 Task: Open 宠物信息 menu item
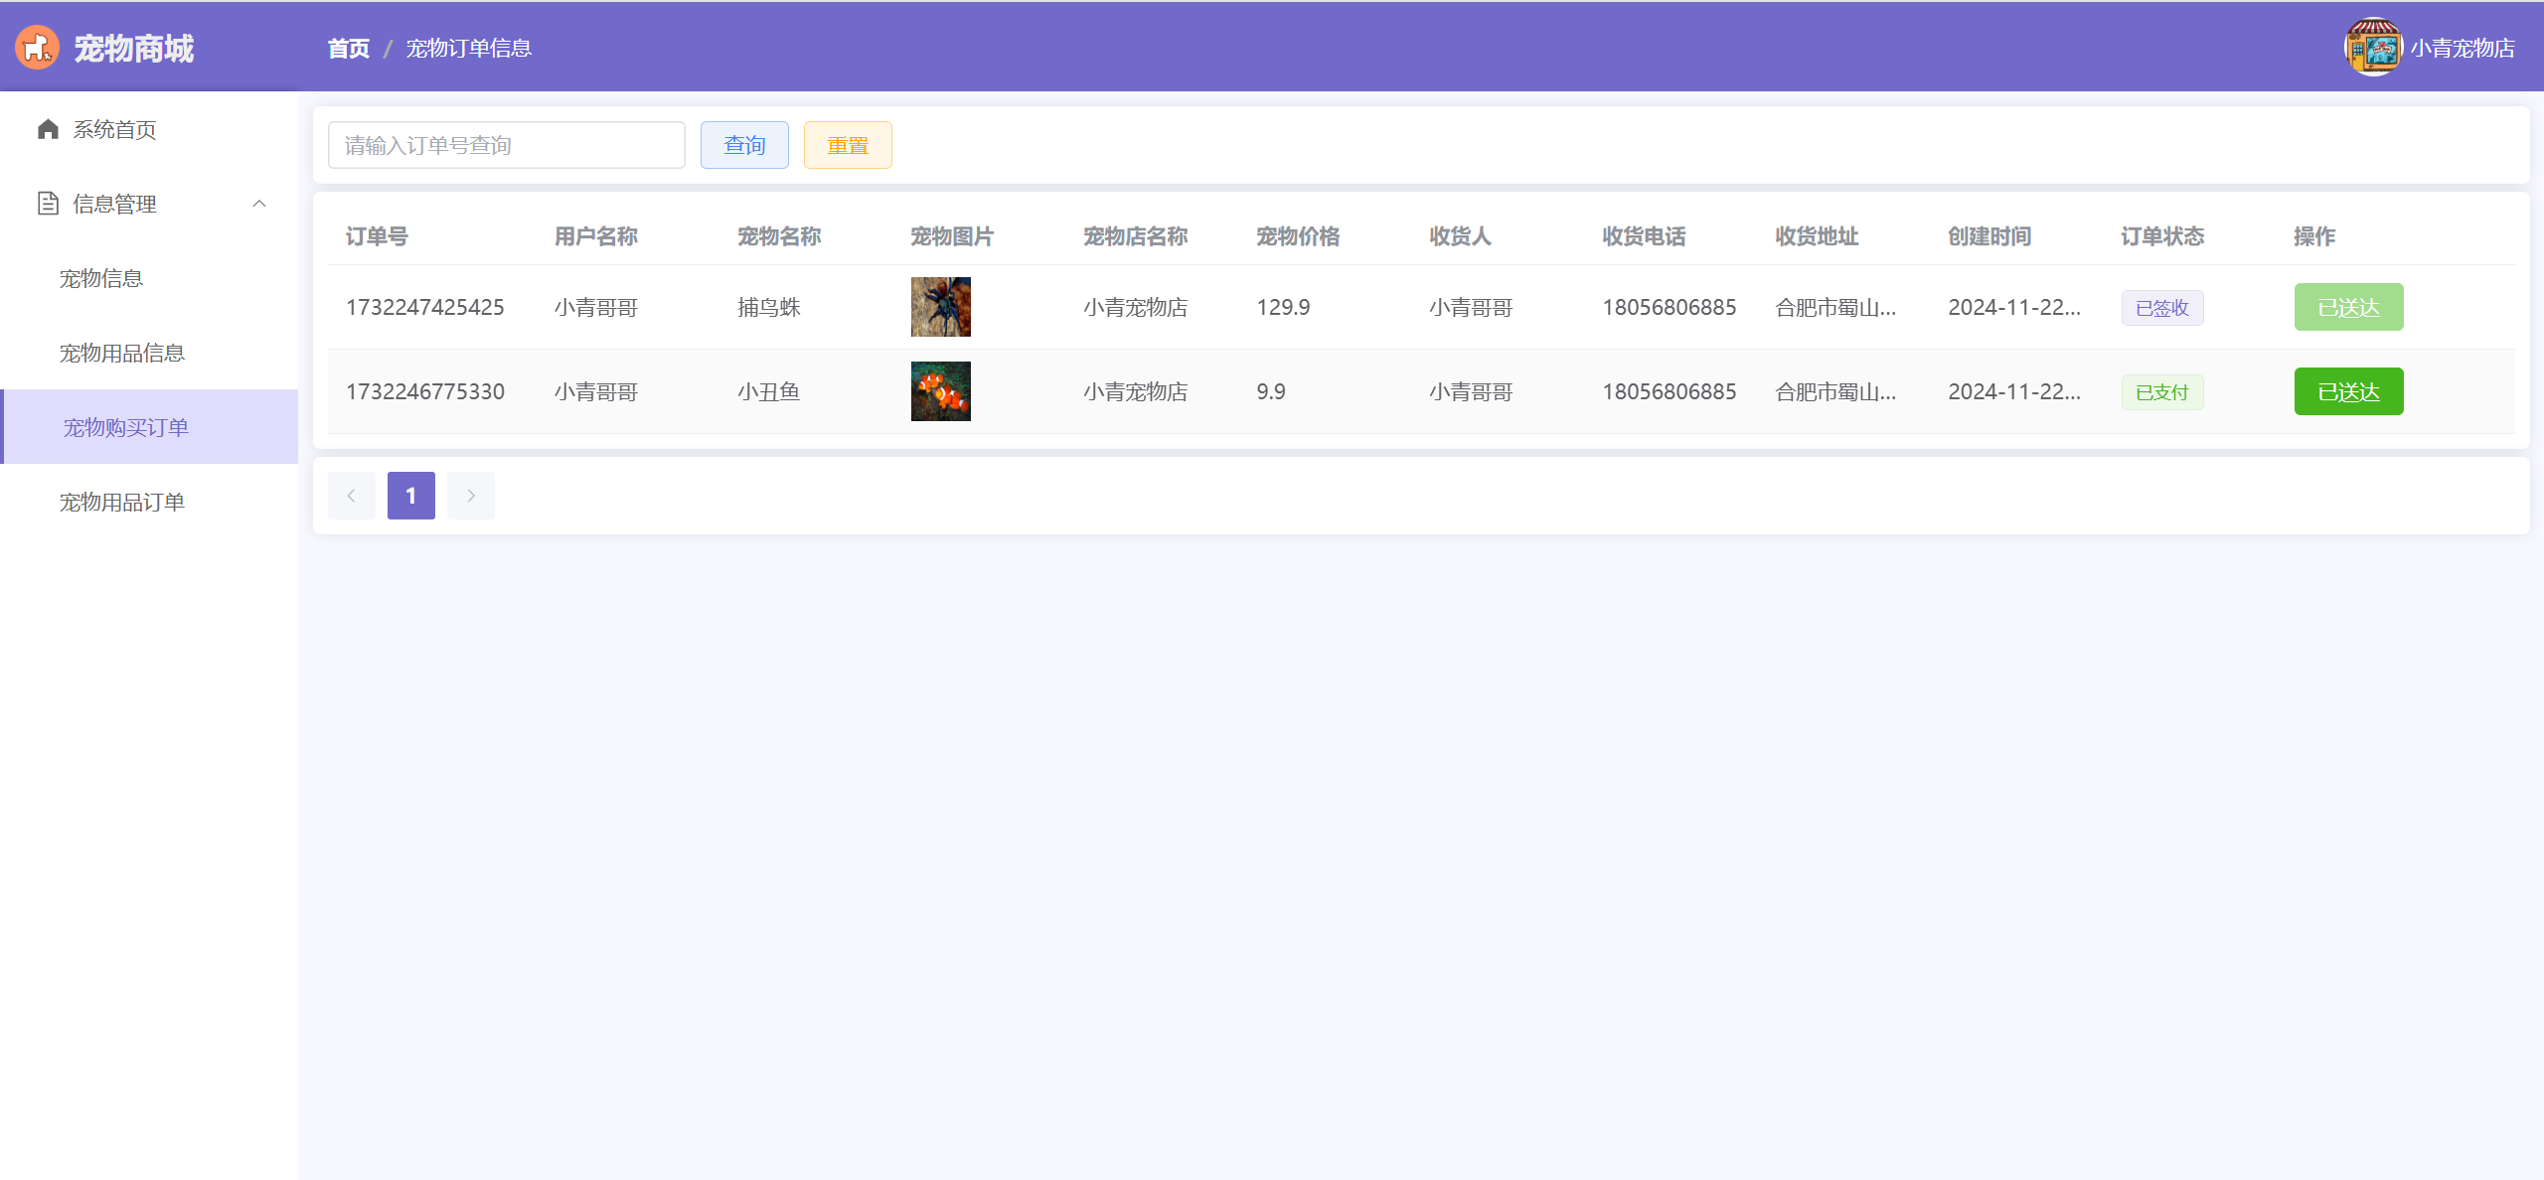tap(101, 278)
